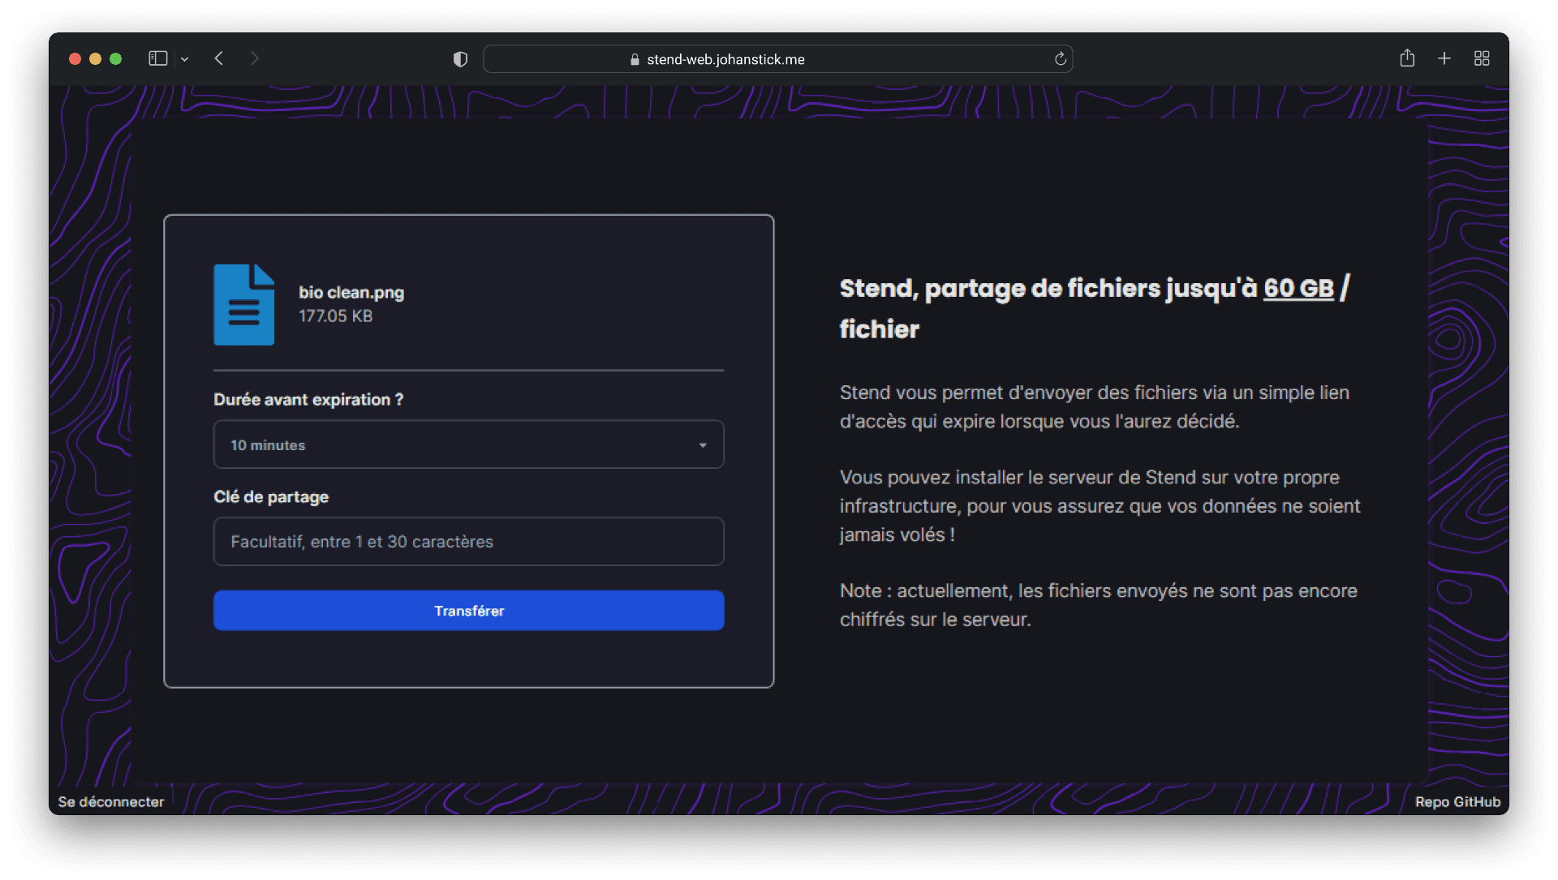Maximize the window with the green button
Viewport: 1558px width, 880px height.
tap(115, 58)
